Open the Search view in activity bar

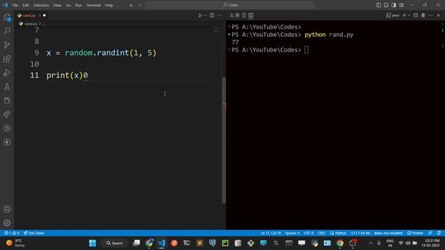coord(7,31)
